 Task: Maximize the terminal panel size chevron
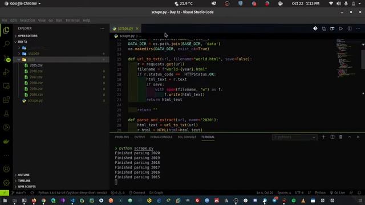tap(350, 137)
